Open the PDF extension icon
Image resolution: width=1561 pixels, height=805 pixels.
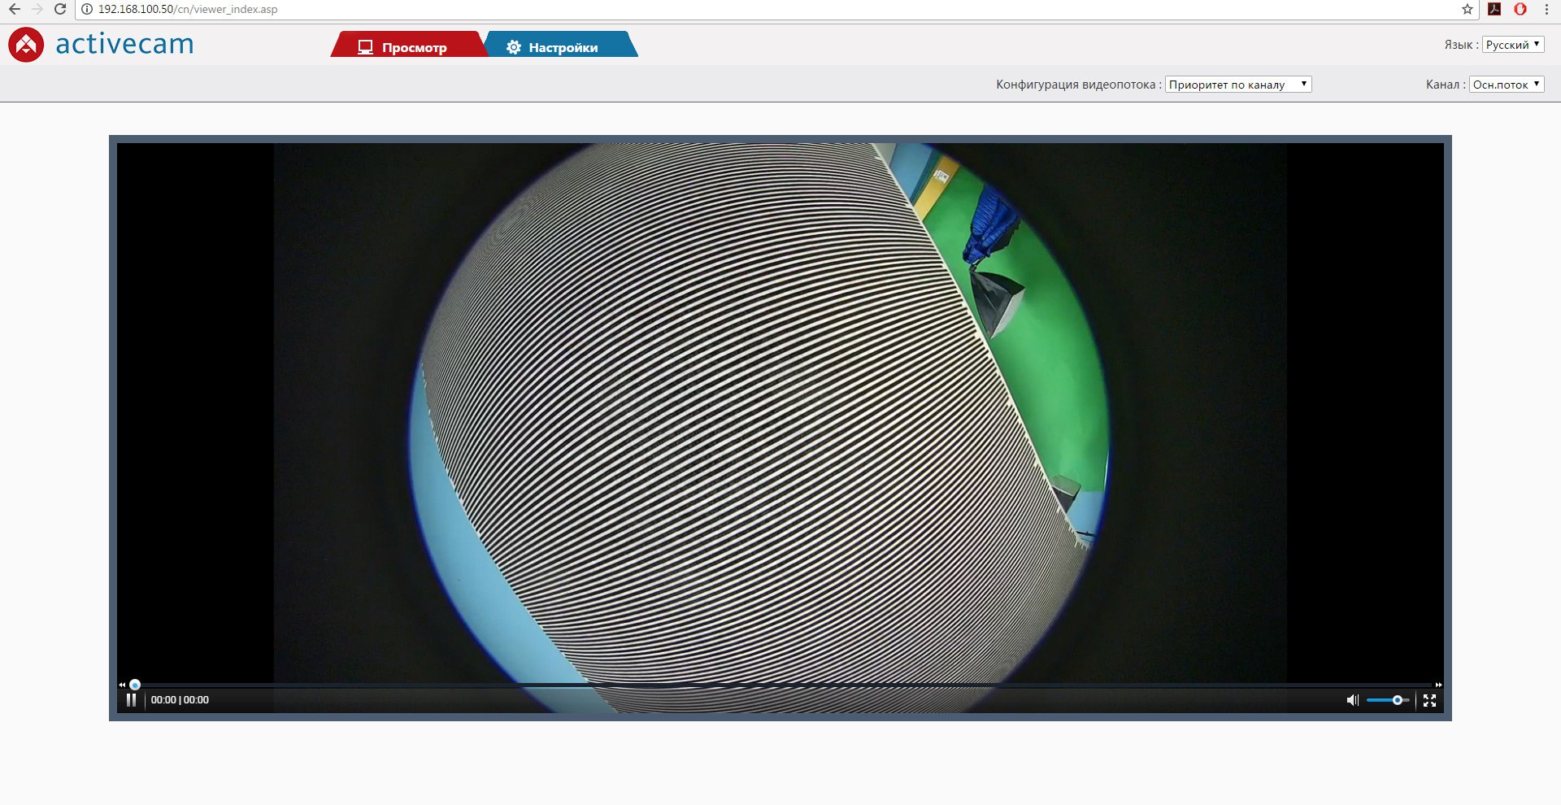(1494, 9)
